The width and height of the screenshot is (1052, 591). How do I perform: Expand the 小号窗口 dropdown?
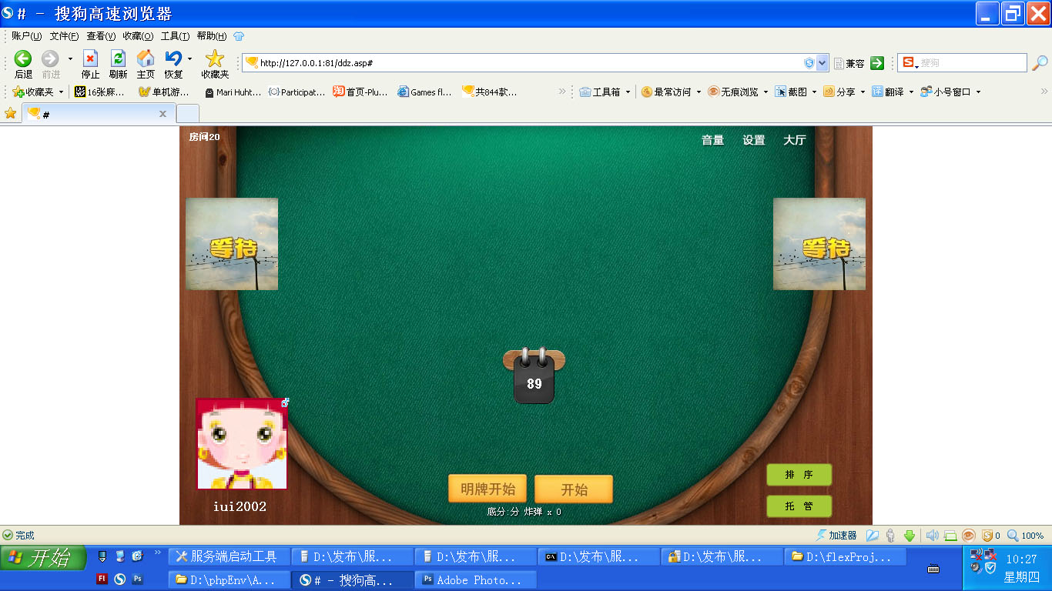978,92
